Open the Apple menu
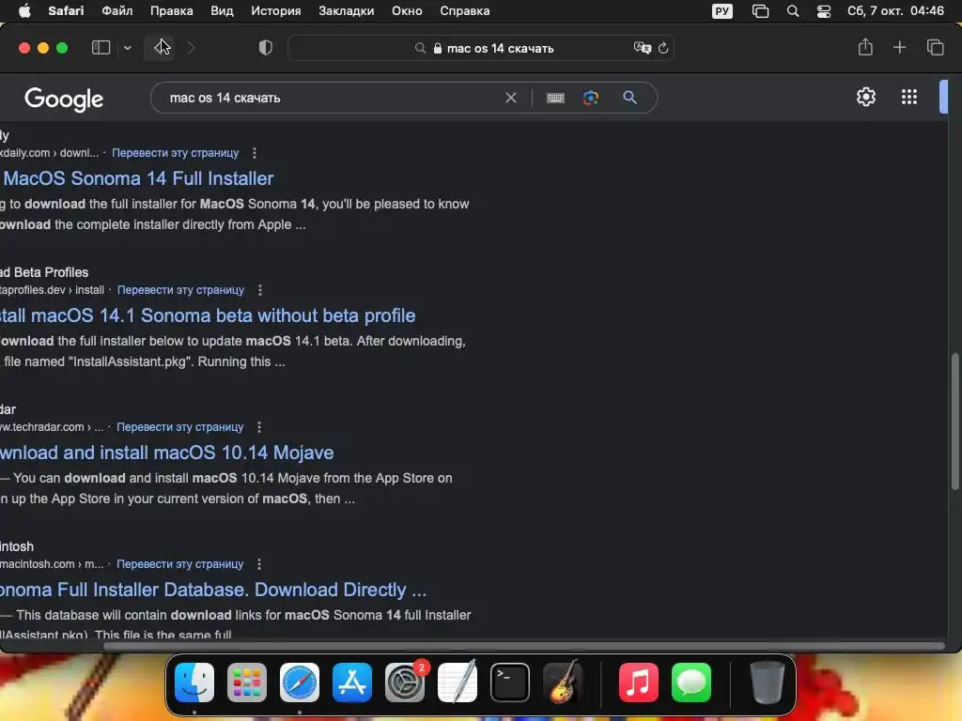 (x=24, y=11)
